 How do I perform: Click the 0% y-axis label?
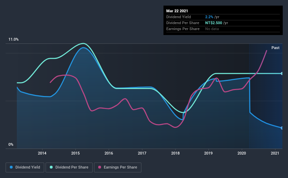(11, 145)
